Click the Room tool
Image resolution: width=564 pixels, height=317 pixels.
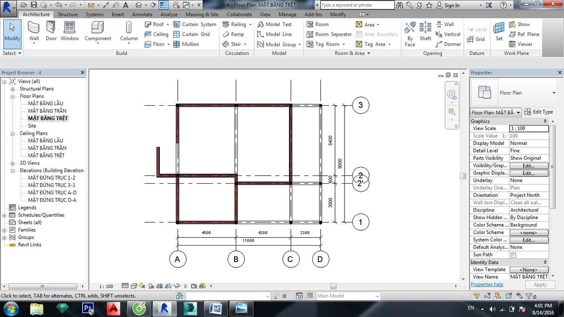pos(317,24)
